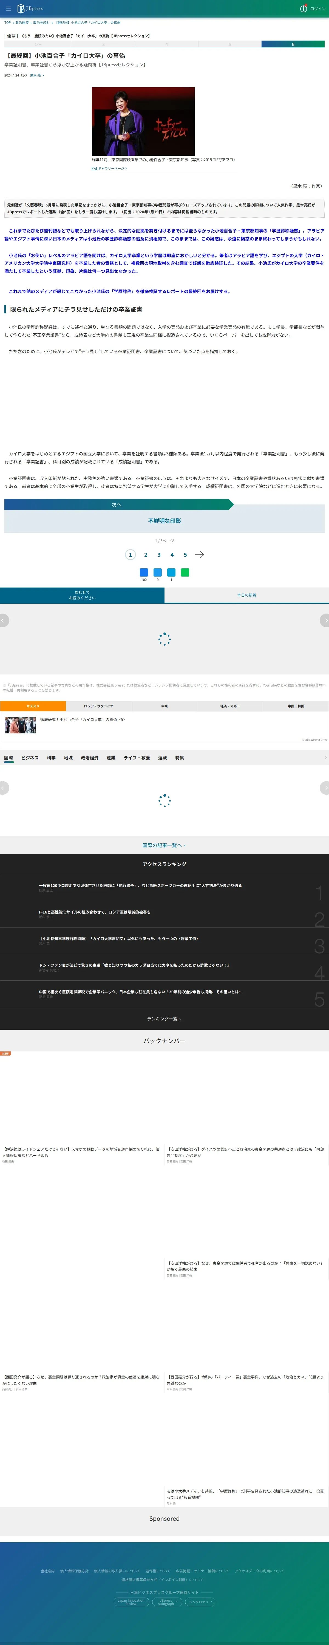
Task: Select the 地域 genre tab
Action: click(x=68, y=758)
